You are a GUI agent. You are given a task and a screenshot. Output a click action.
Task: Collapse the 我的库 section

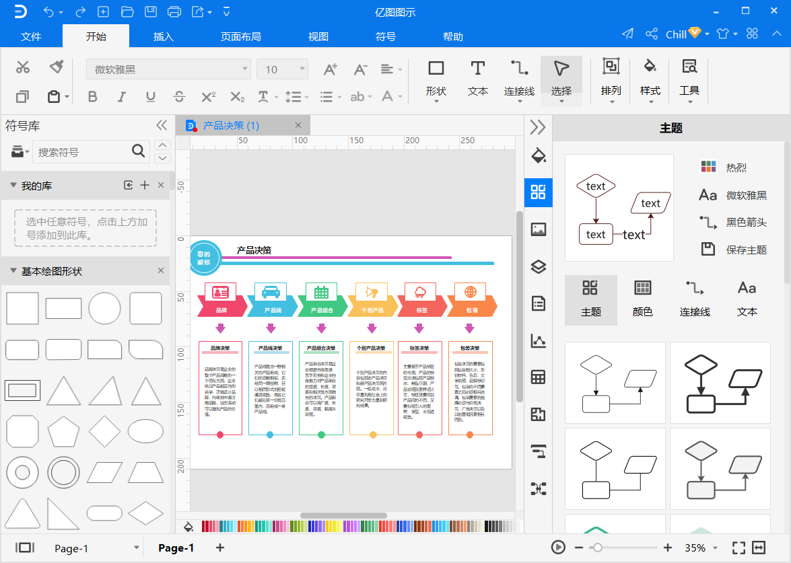tap(13, 186)
